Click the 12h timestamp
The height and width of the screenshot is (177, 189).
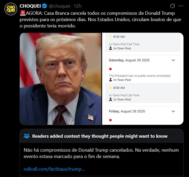pyautogui.click(x=78, y=6)
